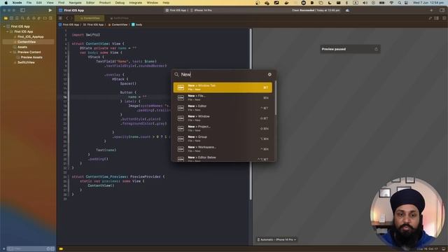
Task: Open the editor options lines icon
Action: click(x=437, y=18)
